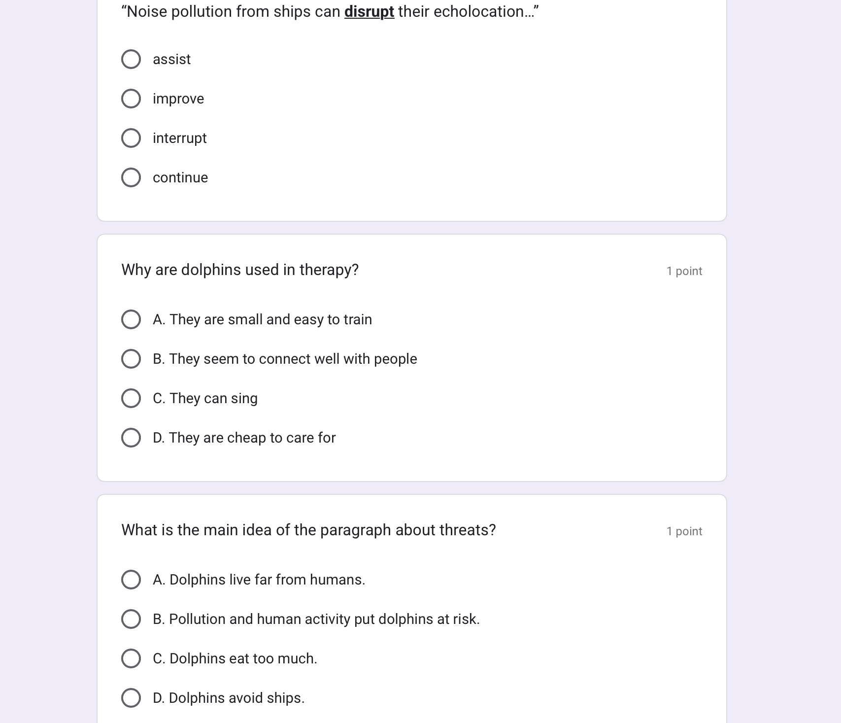Choose 'A. They are small and easy to train'

[x=131, y=319]
